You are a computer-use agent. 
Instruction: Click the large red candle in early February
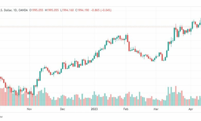[x=129, y=46]
